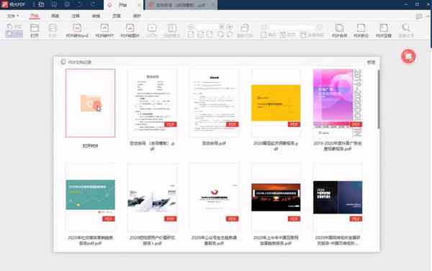Click the PDF合并 merge icon

(339, 28)
